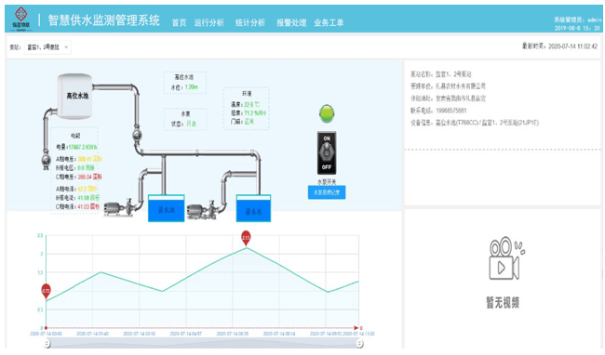
Task: Click the 电量 17887.3 KWh reading
Action: click(x=76, y=147)
